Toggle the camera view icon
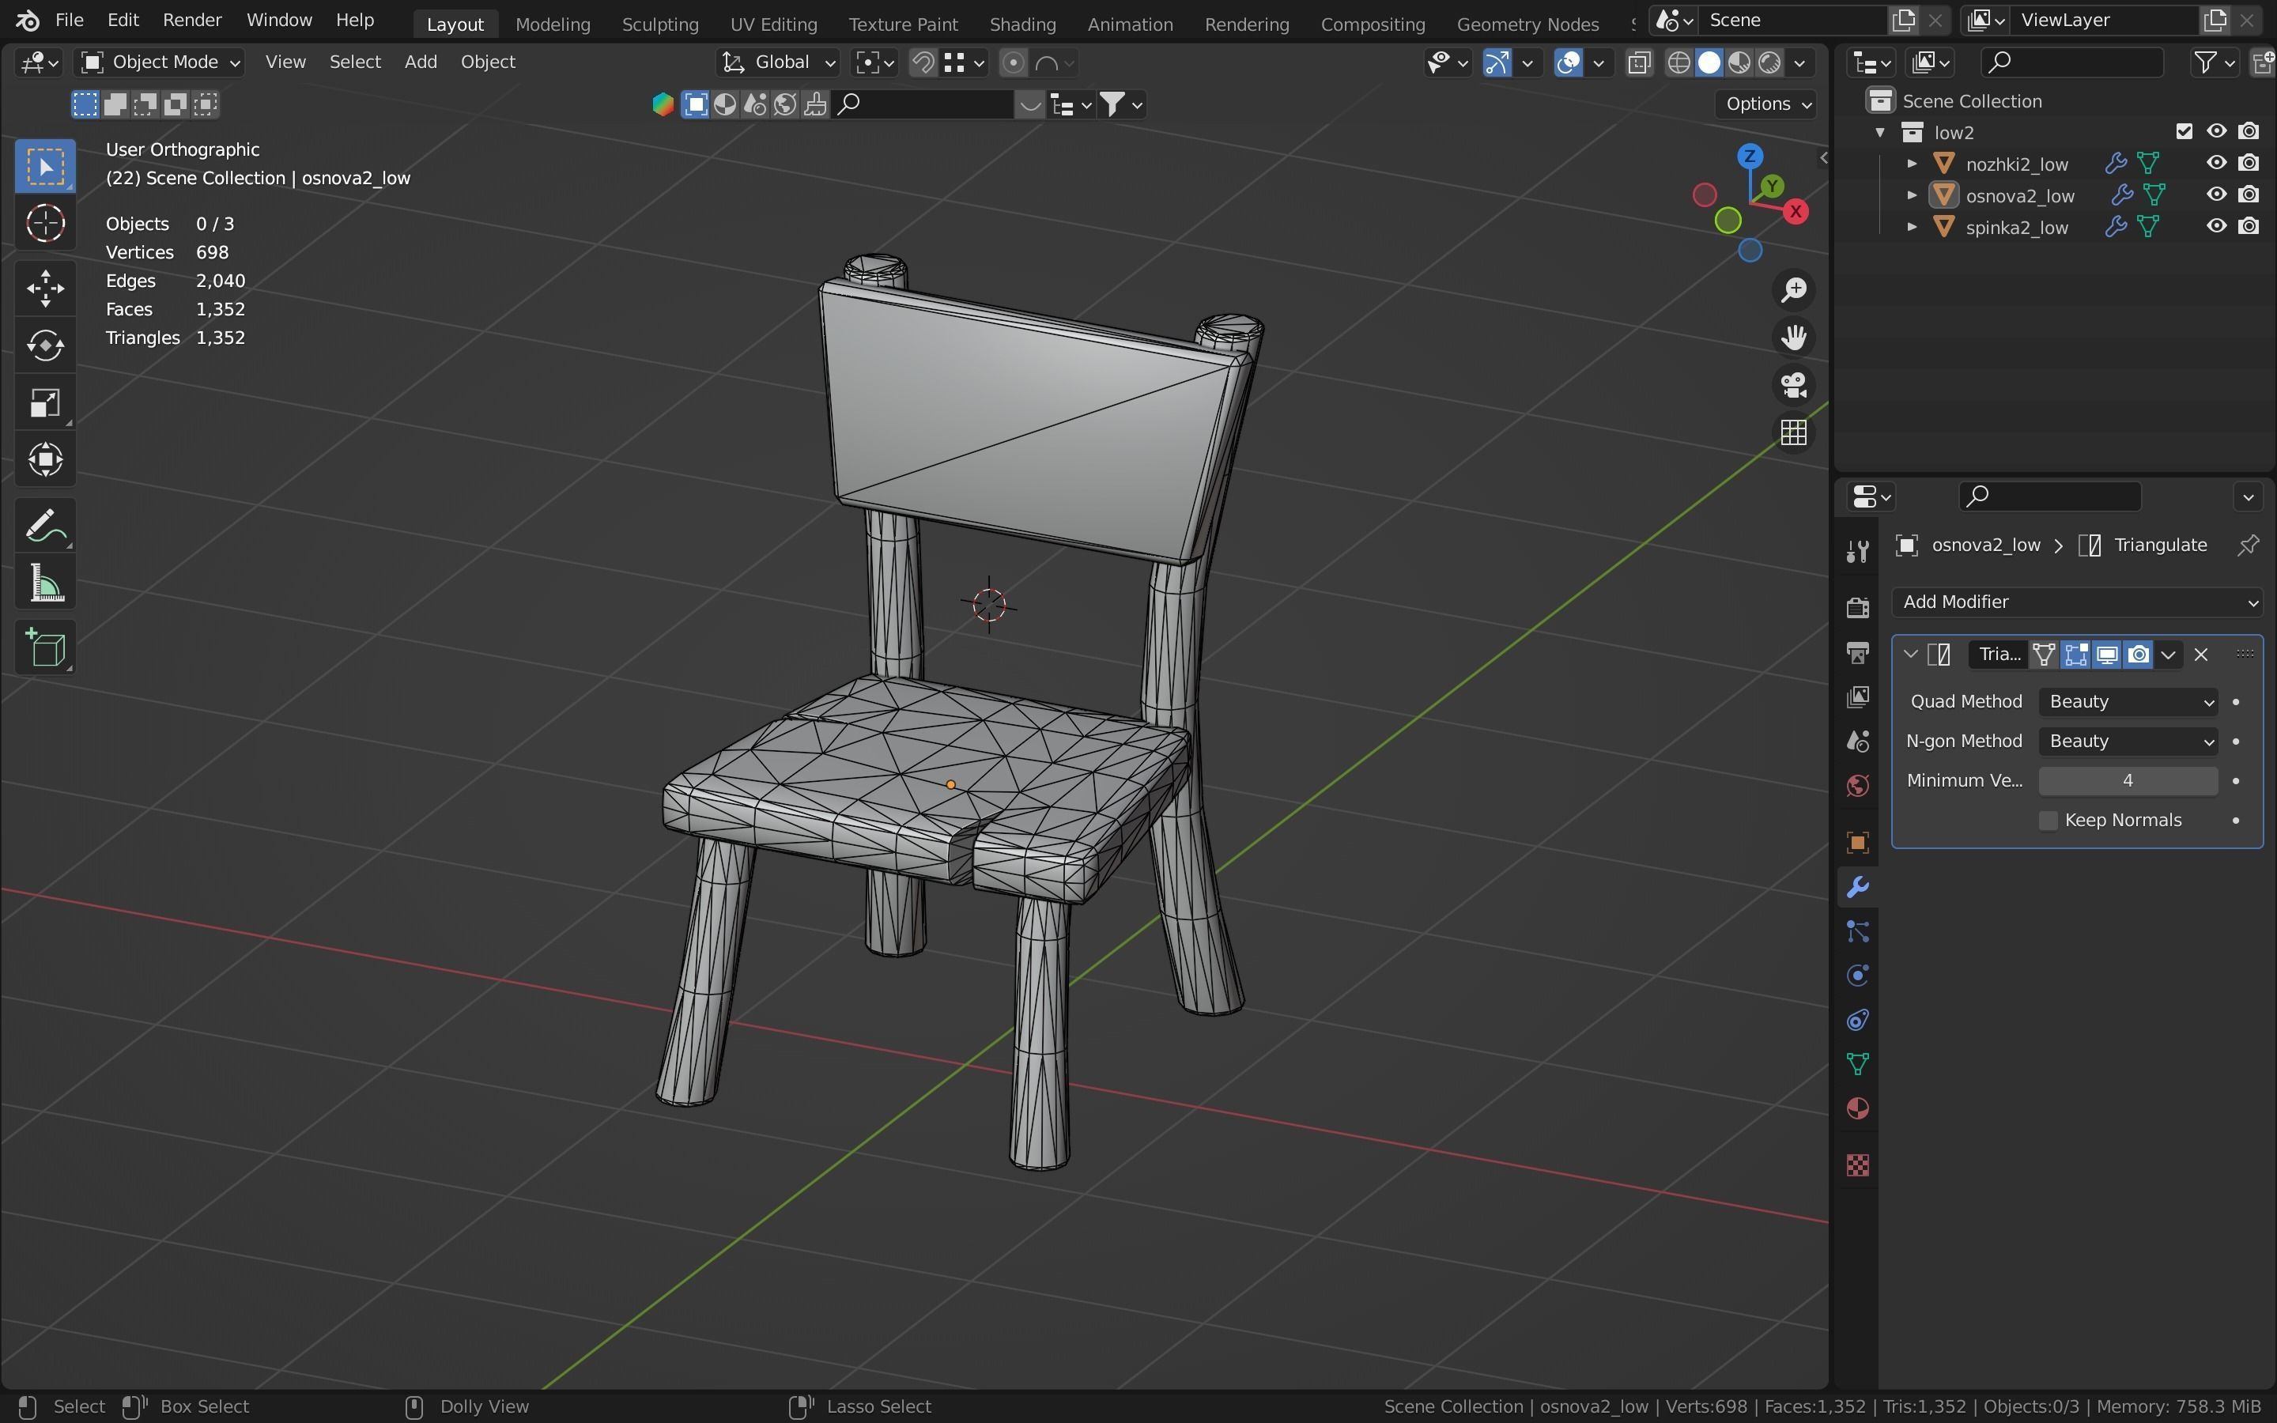 pos(1793,385)
